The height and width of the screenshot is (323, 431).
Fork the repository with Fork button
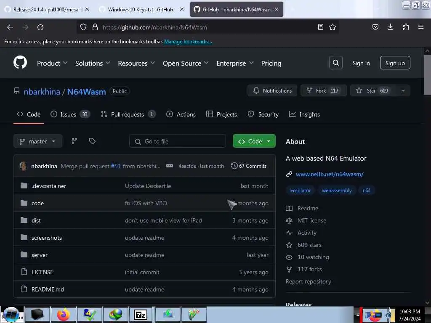tap(324, 91)
